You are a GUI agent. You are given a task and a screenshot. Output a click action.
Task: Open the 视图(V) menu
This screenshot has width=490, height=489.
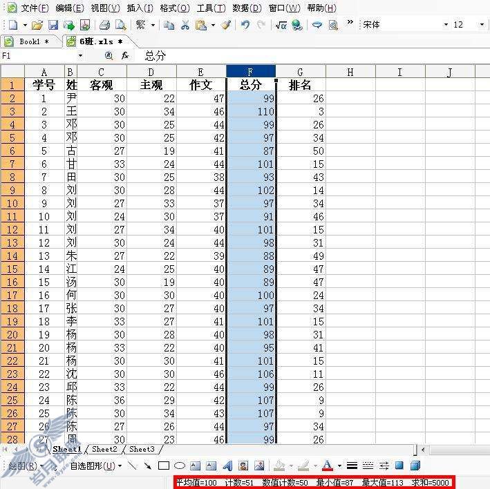click(x=105, y=8)
